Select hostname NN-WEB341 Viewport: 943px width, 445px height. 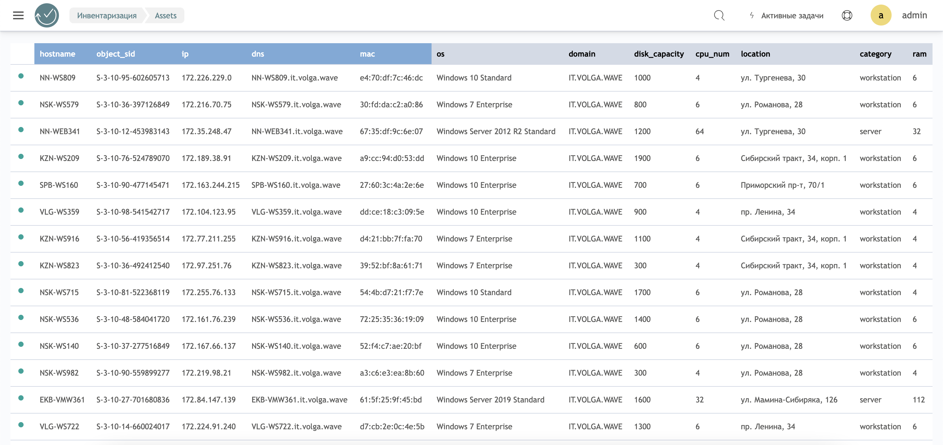click(x=60, y=132)
